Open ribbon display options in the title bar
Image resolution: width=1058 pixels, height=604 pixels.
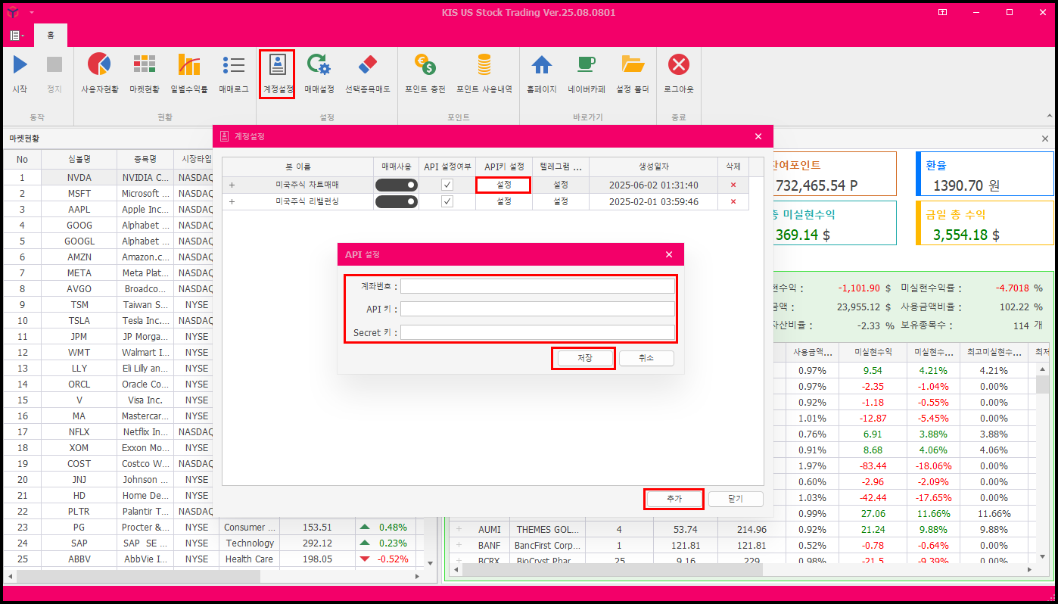(942, 12)
